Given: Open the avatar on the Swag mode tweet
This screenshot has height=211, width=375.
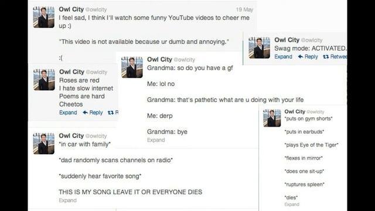Looking at the screenshot, I should [260, 48].
